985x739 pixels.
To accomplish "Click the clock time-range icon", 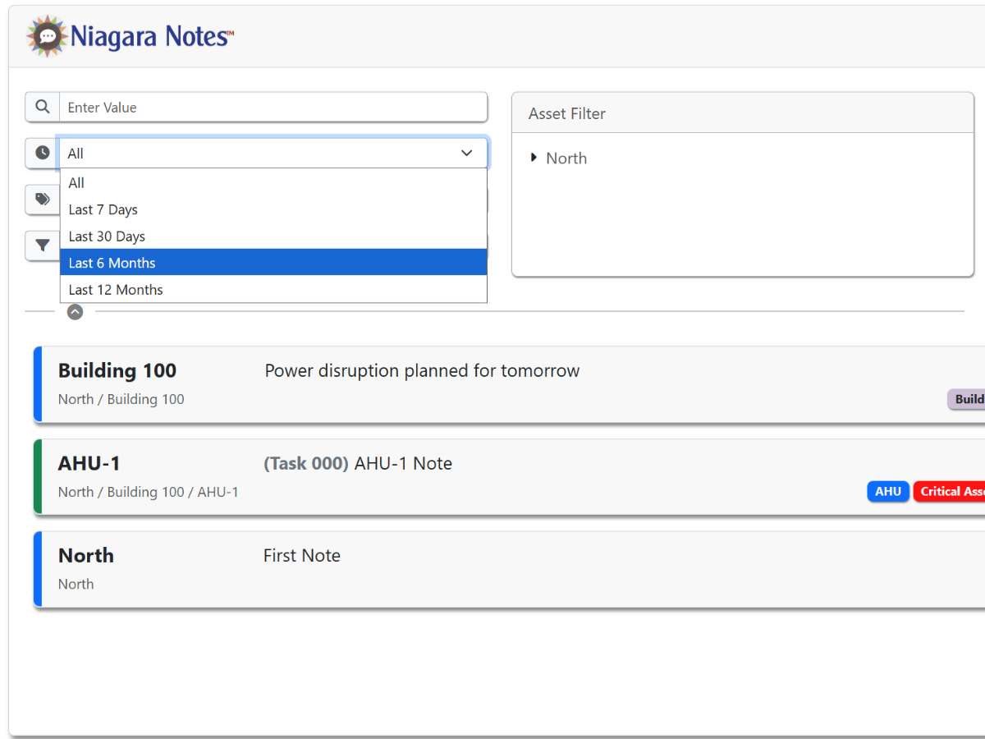I will click(x=43, y=153).
